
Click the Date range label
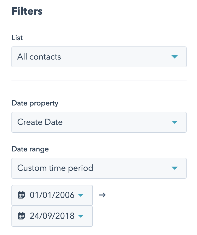point(30,149)
